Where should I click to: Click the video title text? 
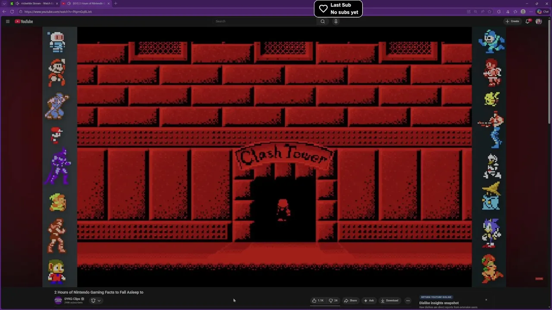(x=99, y=292)
